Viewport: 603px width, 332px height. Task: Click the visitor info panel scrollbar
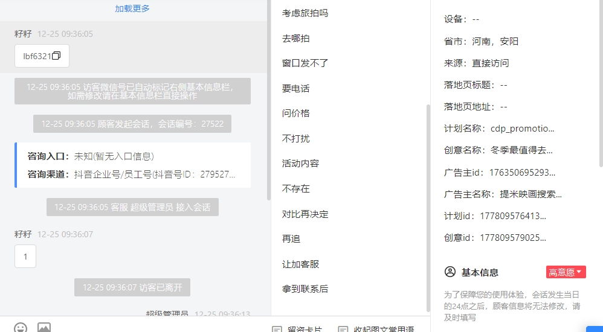click(x=601, y=83)
